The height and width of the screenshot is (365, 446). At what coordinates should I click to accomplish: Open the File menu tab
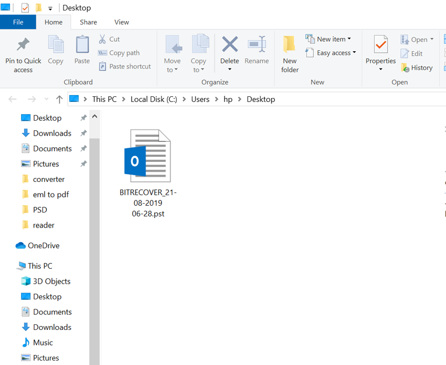pos(18,22)
